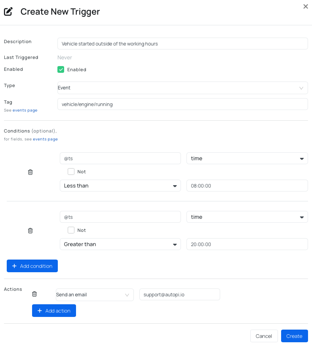Toggle Not checkbox for Less than condition
The image size is (312, 347).
pyautogui.click(x=71, y=172)
